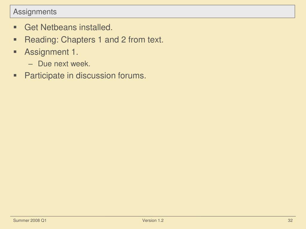306x229 pixels.
Task: Click the 'Due next week.' sub-bullet
Action: [64, 64]
